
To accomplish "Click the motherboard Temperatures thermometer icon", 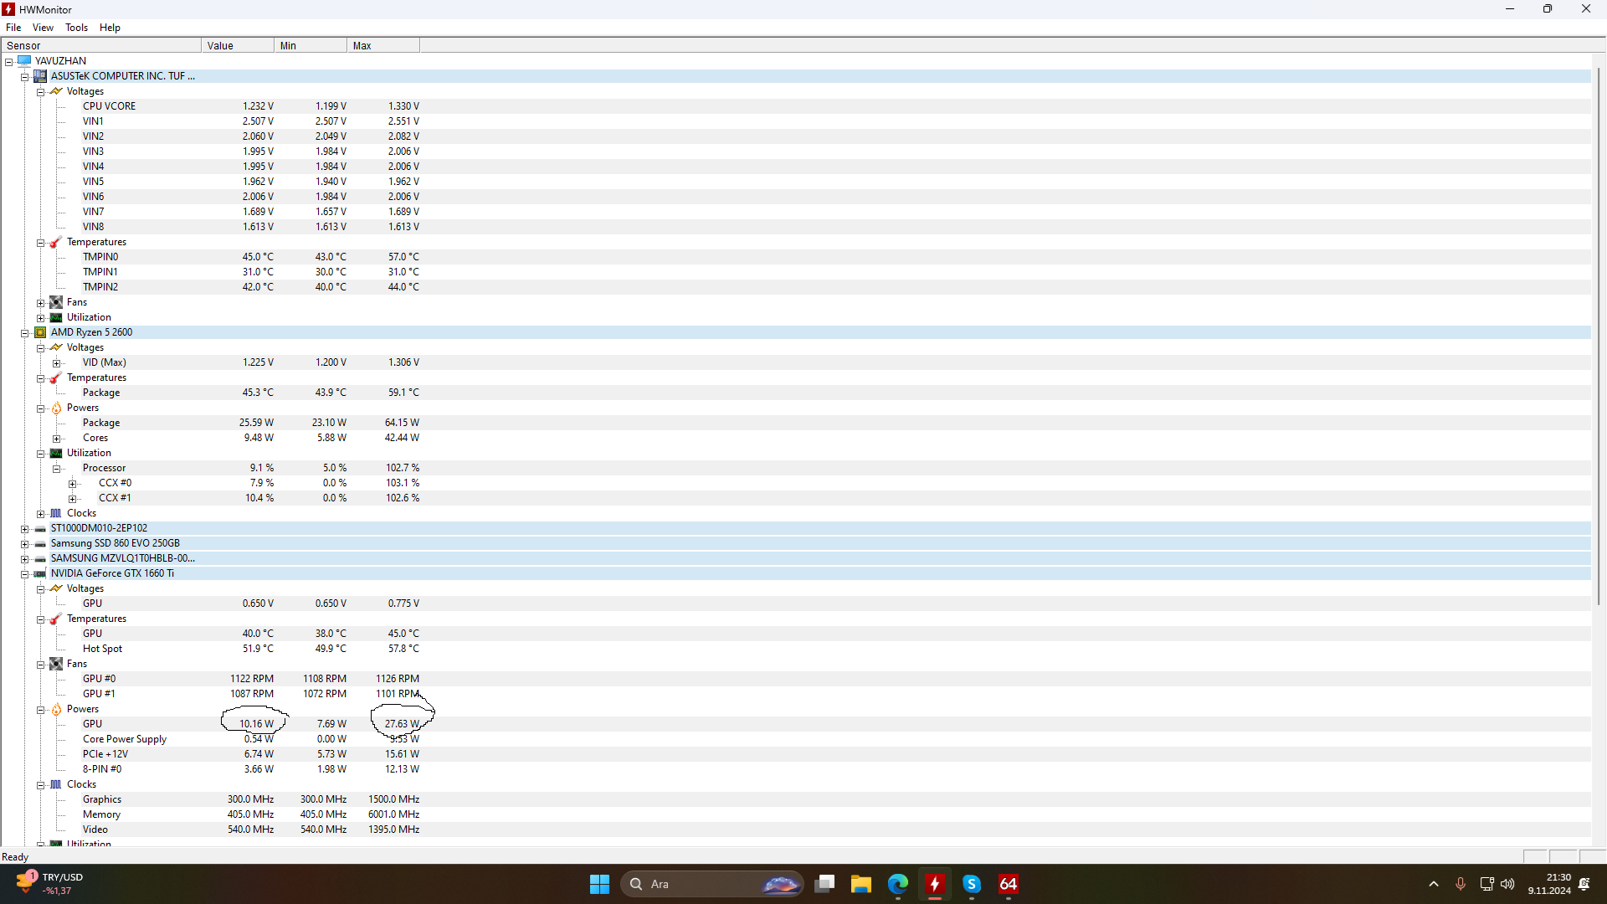I will (x=56, y=242).
